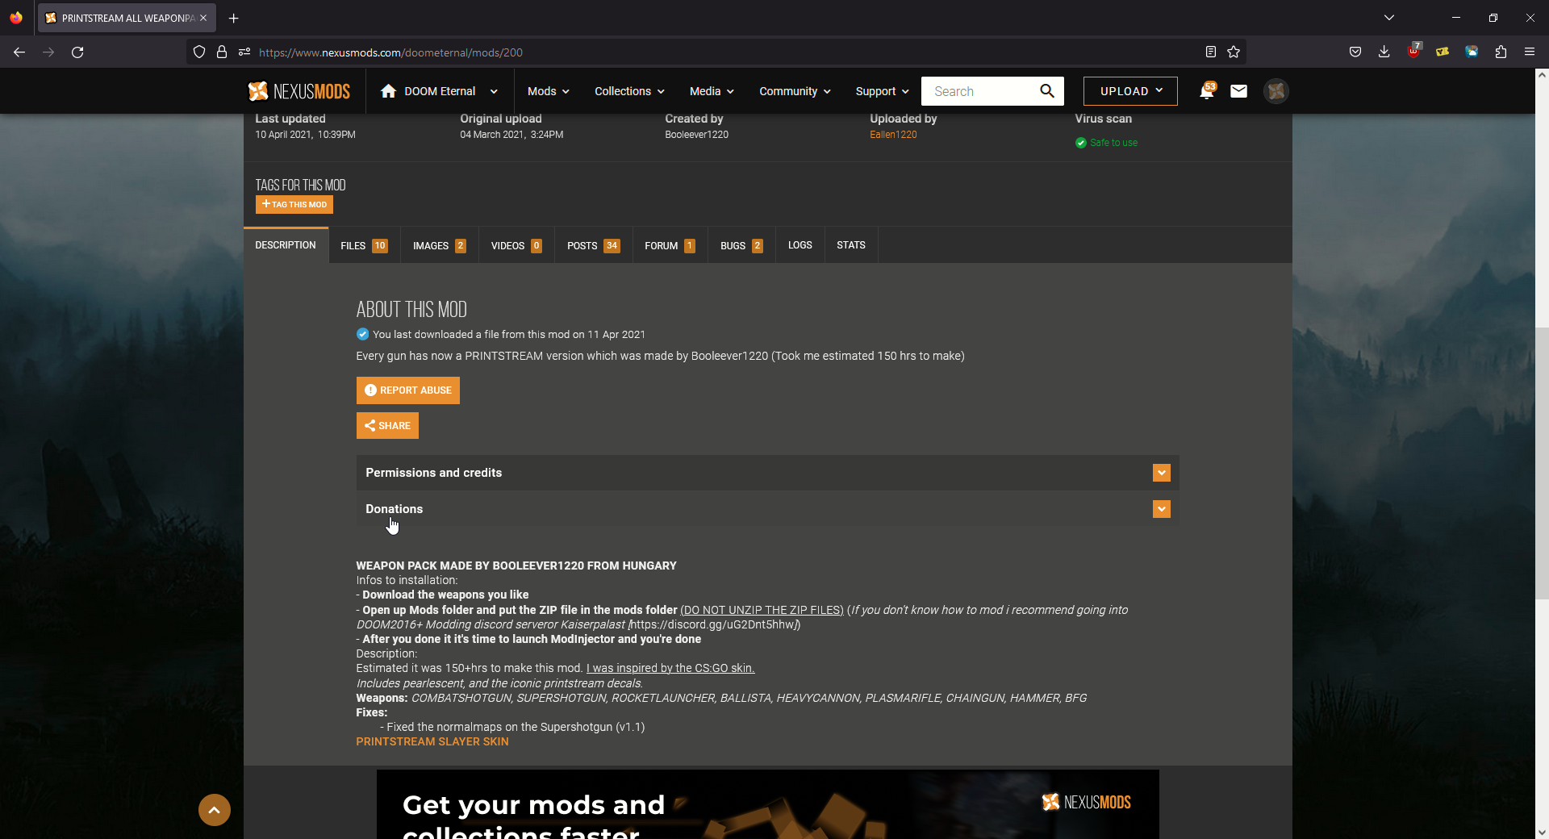Click the Tag This Mod button
Viewport: 1549px width, 839px height.
pyautogui.click(x=294, y=205)
